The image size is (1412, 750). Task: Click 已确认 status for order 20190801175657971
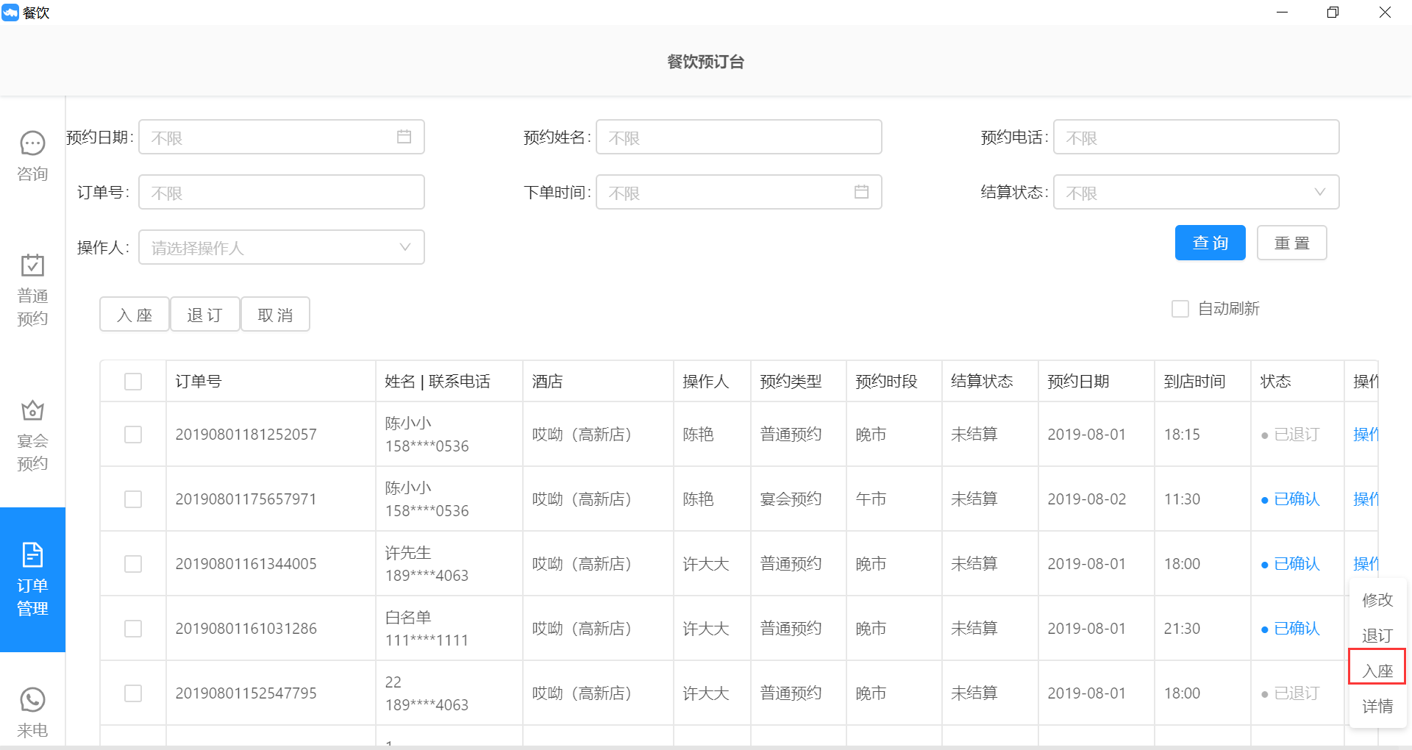[1291, 499]
